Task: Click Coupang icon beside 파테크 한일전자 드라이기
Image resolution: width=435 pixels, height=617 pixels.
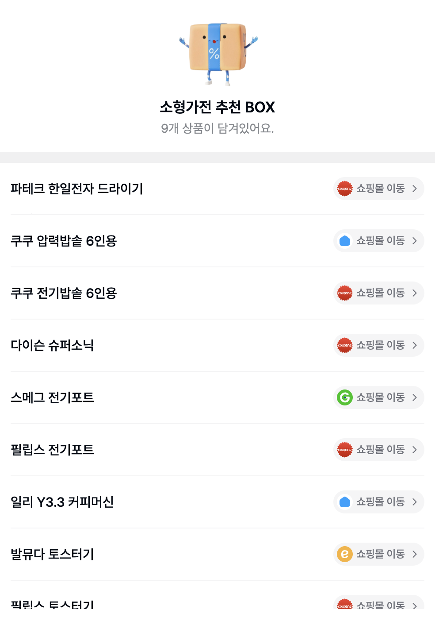Action: 345,189
